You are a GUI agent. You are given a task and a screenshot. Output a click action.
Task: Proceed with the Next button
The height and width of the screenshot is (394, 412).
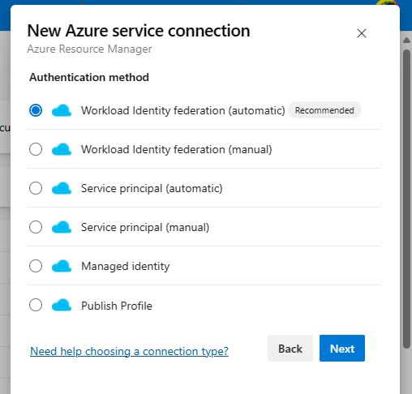(x=342, y=349)
